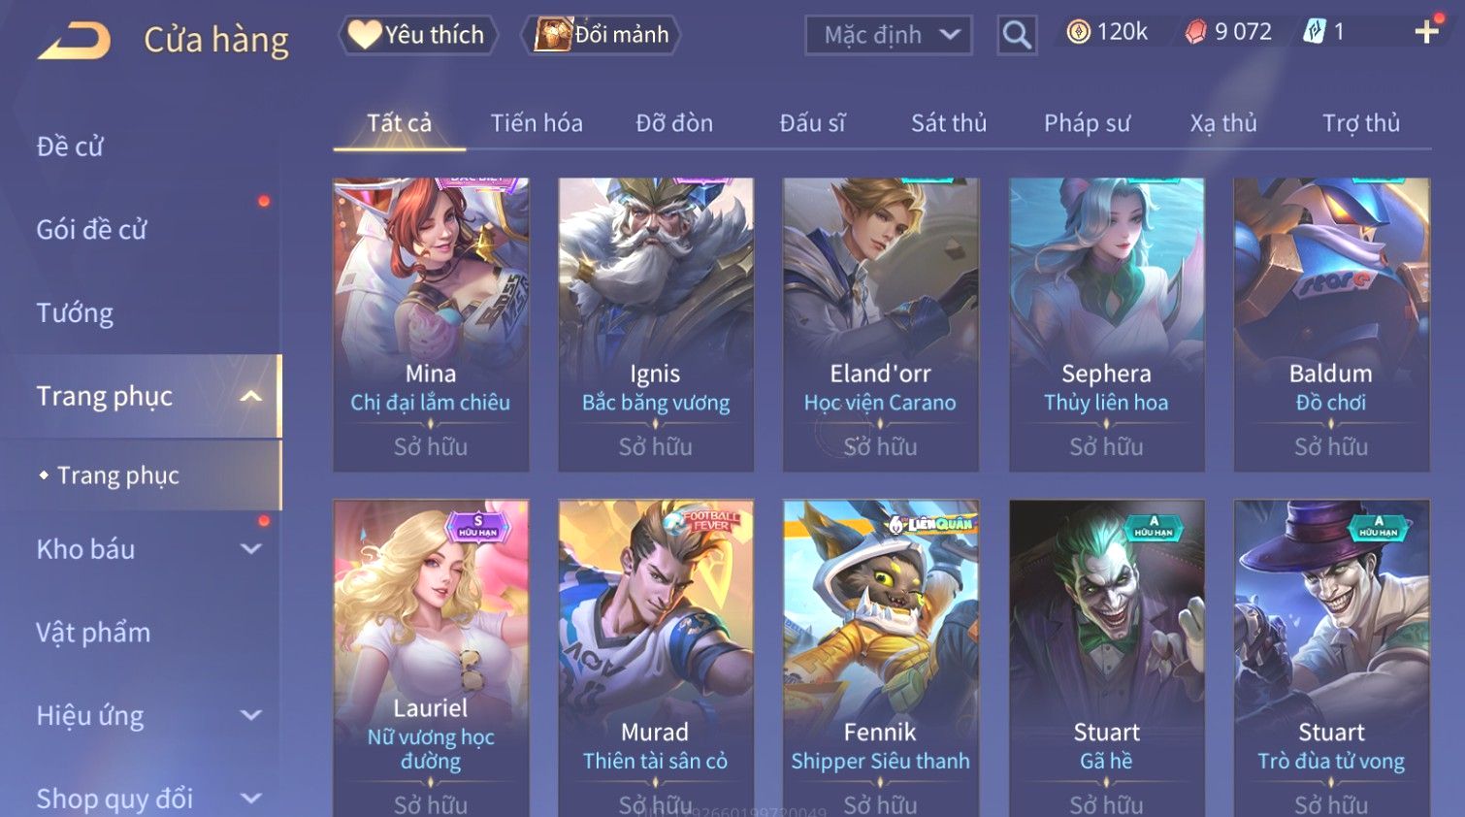Viewport: 1465px width, 817px height.
Task: Open the Stuart Gã hề skin card
Action: click(1106, 658)
